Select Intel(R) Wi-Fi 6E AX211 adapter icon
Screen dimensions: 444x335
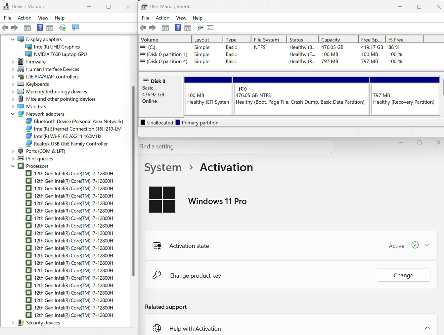click(x=29, y=136)
